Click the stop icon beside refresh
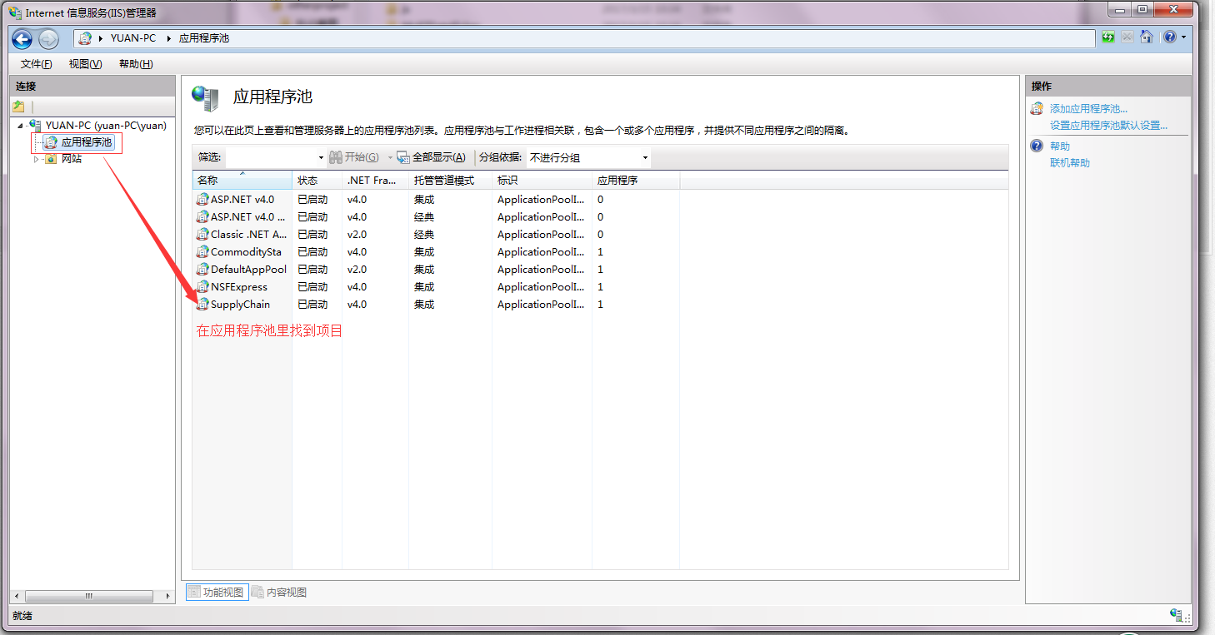The image size is (1215, 635). coord(1127,37)
